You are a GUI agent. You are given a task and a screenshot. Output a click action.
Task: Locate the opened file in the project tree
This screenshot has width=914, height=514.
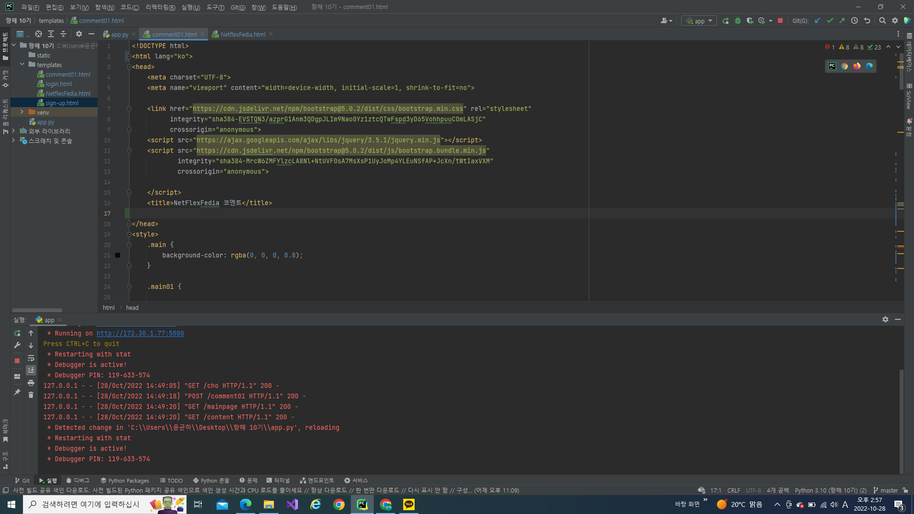39,34
